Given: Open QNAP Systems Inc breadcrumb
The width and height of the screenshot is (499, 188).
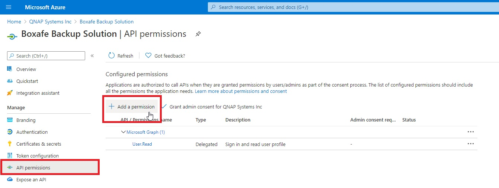Looking at the screenshot, I should click(50, 22).
